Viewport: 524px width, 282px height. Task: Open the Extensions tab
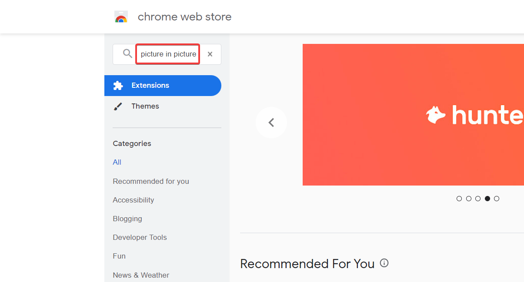tap(163, 86)
